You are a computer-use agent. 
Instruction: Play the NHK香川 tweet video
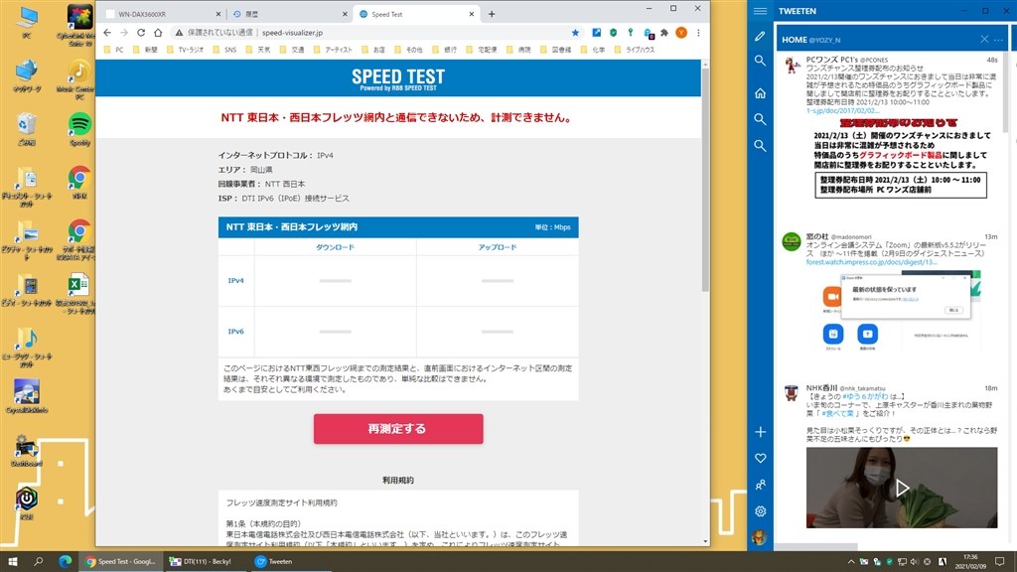click(x=902, y=488)
